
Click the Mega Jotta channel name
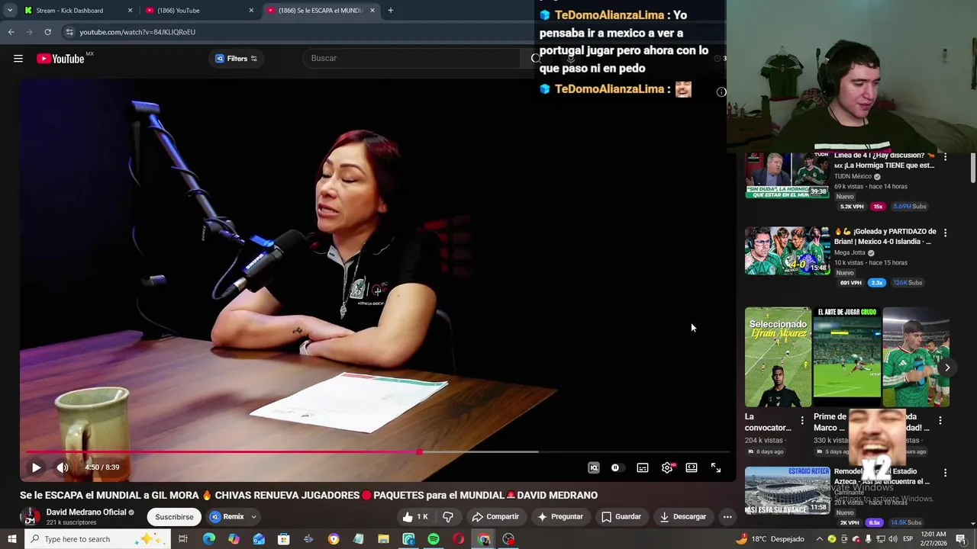coord(850,252)
